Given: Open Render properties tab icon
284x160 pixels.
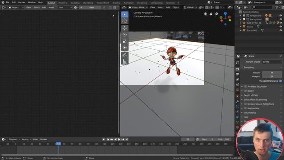Looking at the screenshot, I should pyautogui.click(x=237, y=69).
